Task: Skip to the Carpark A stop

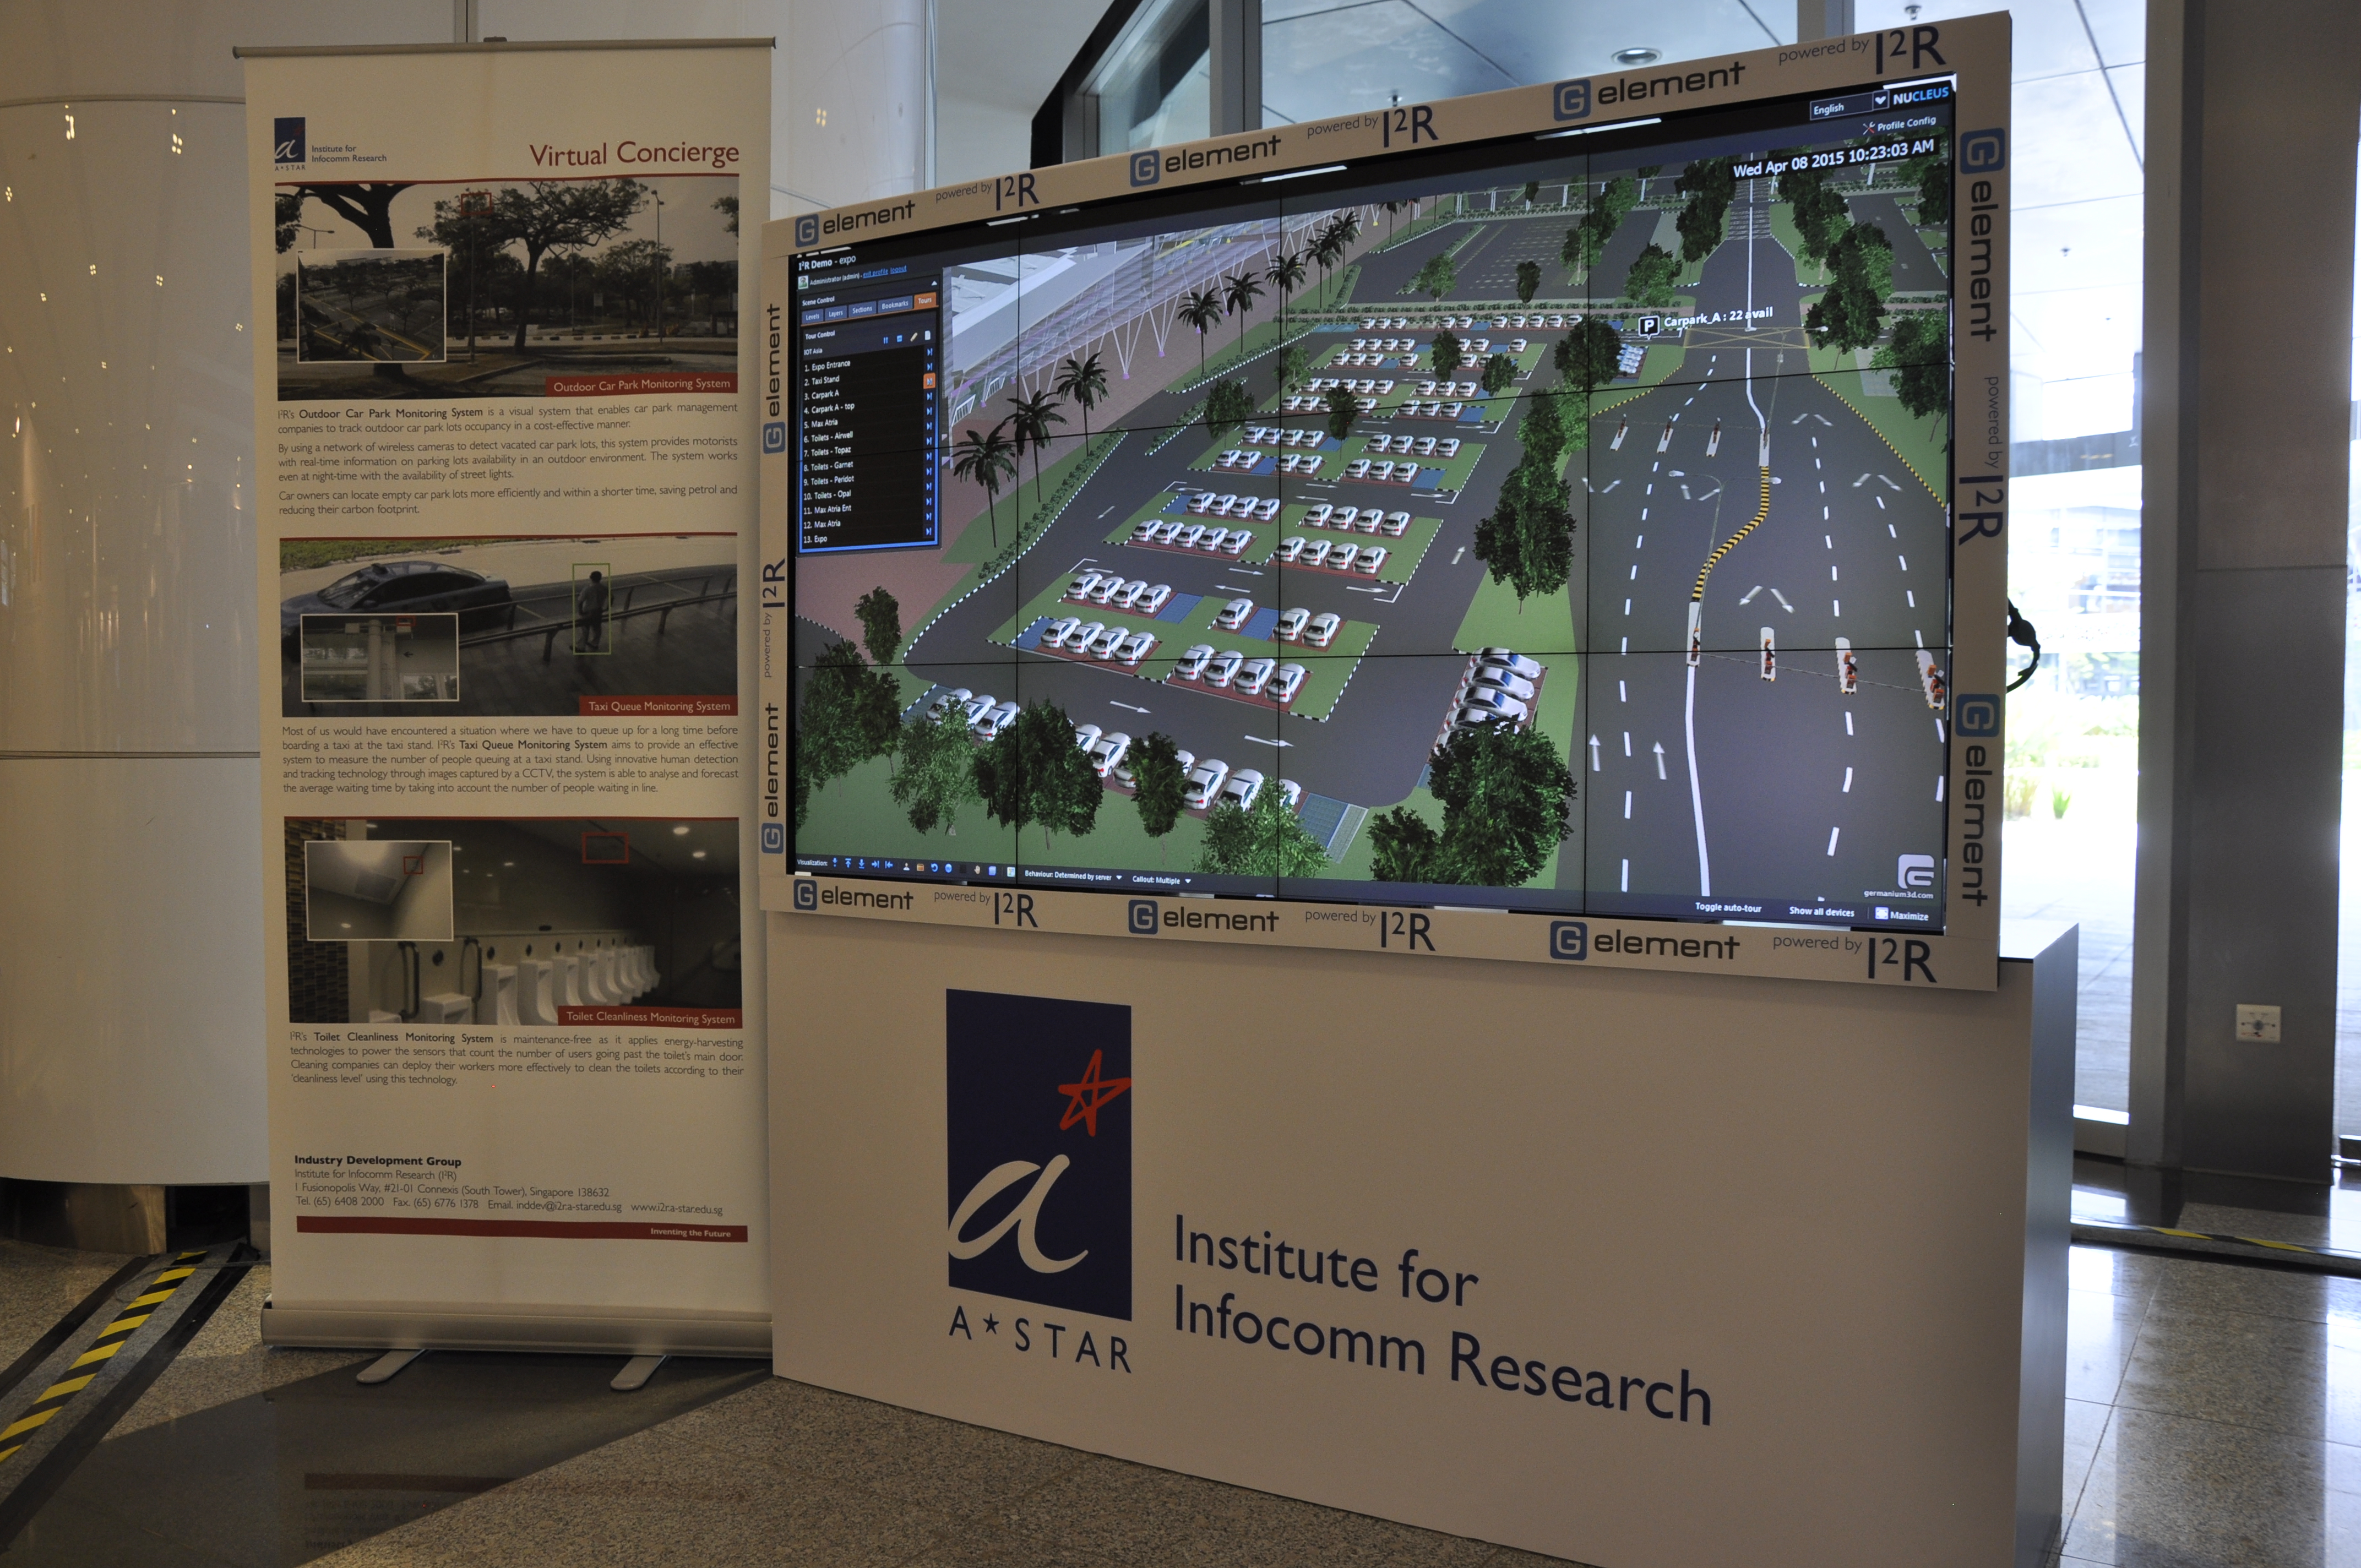Action: coord(929,396)
